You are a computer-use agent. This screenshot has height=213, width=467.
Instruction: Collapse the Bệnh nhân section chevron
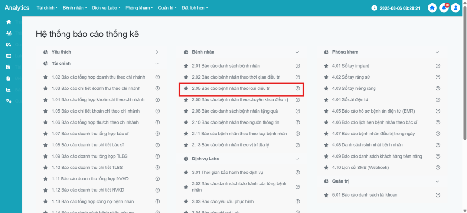click(297, 52)
